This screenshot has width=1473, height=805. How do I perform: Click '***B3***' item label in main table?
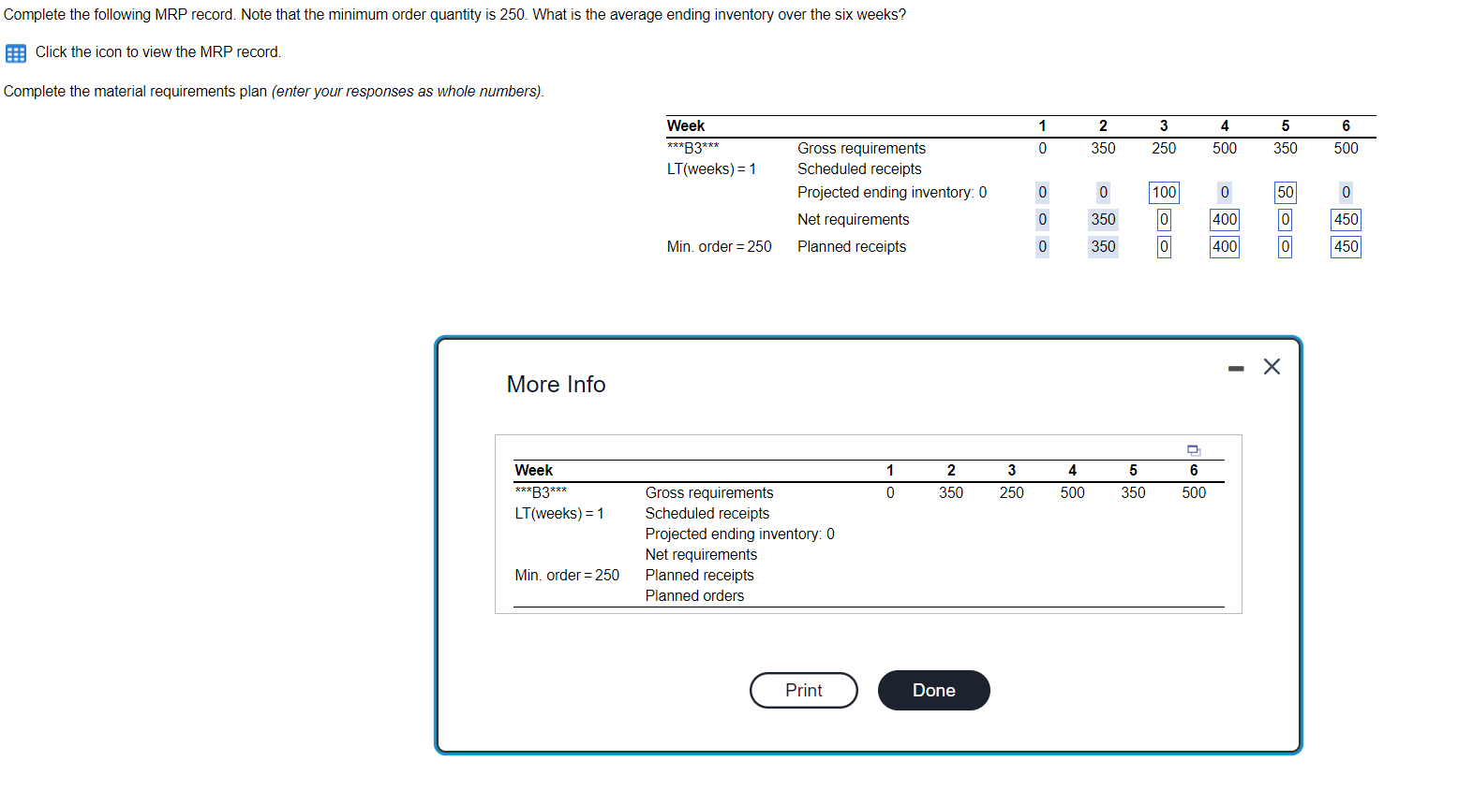(x=693, y=148)
